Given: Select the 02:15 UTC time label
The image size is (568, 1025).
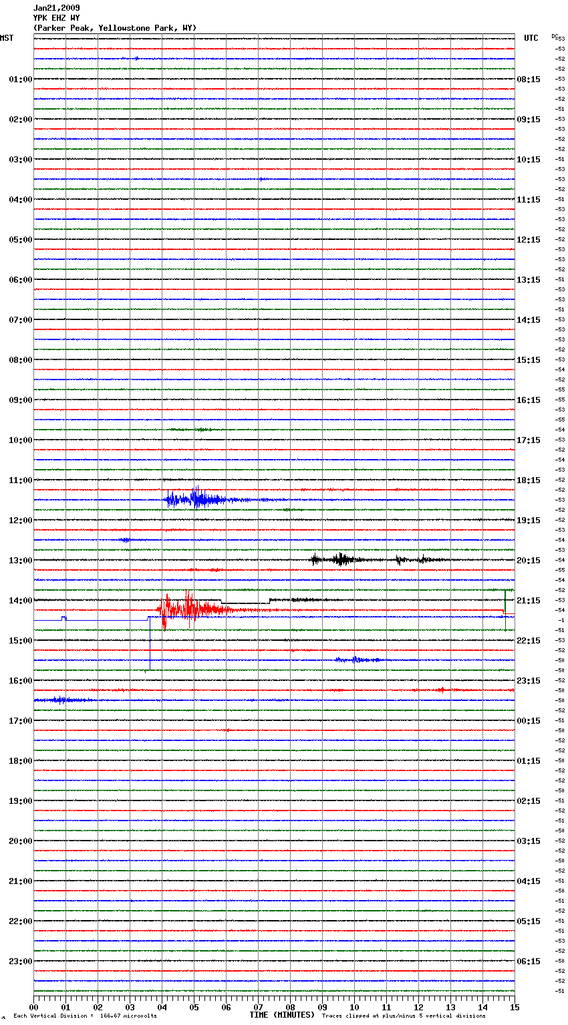Looking at the screenshot, I should point(529,801).
